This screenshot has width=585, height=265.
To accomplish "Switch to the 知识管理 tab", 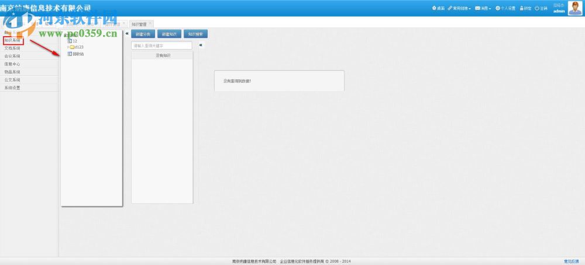I will [139, 24].
